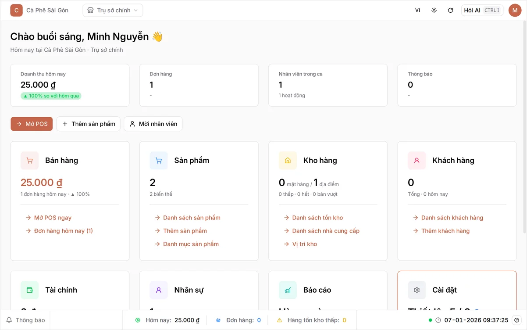This screenshot has height=330, width=527.
Task: Click the Bán hàng shopping cart icon
Action: click(30, 161)
